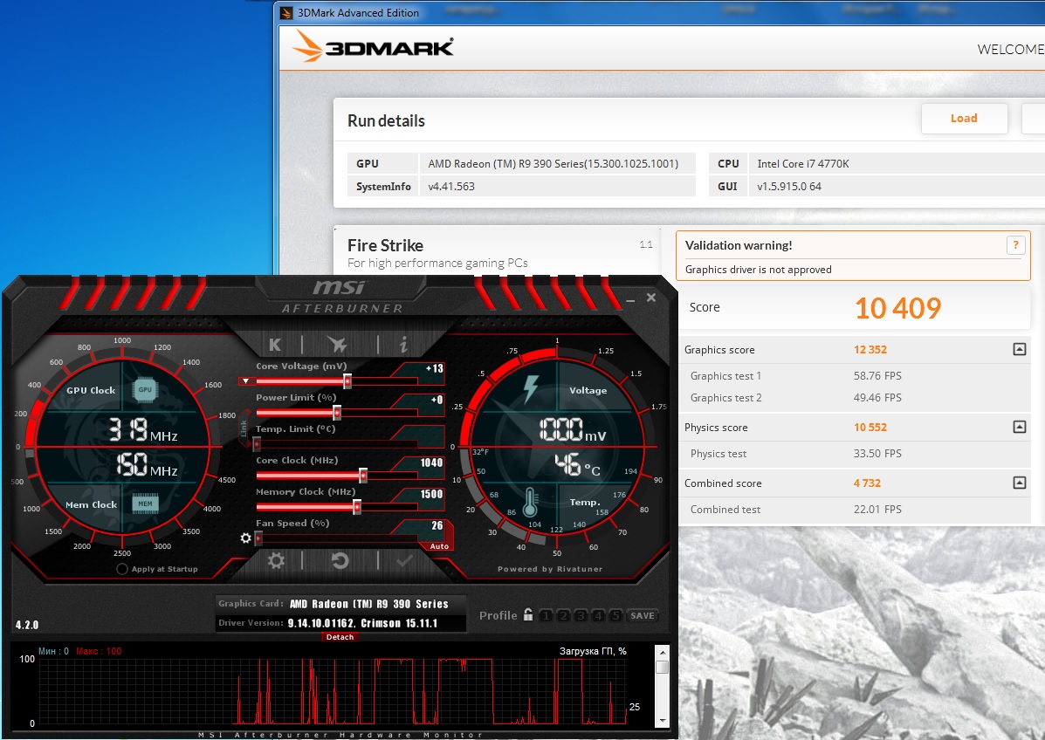Click the Graphics test 2 result 49.46 FPS
Viewport: 1045px width, 740px height.
pos(877,398)
